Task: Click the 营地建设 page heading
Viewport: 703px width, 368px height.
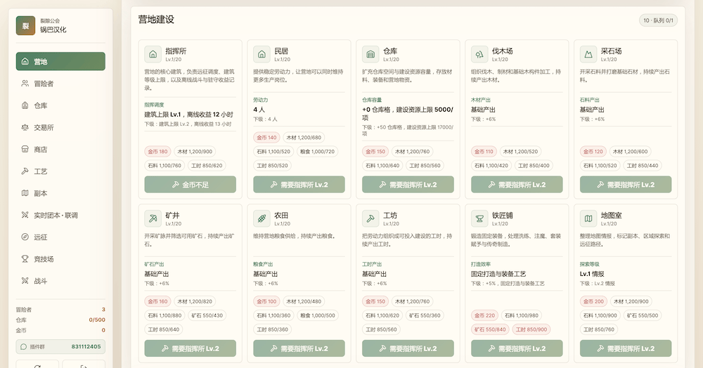Action: 156,20
